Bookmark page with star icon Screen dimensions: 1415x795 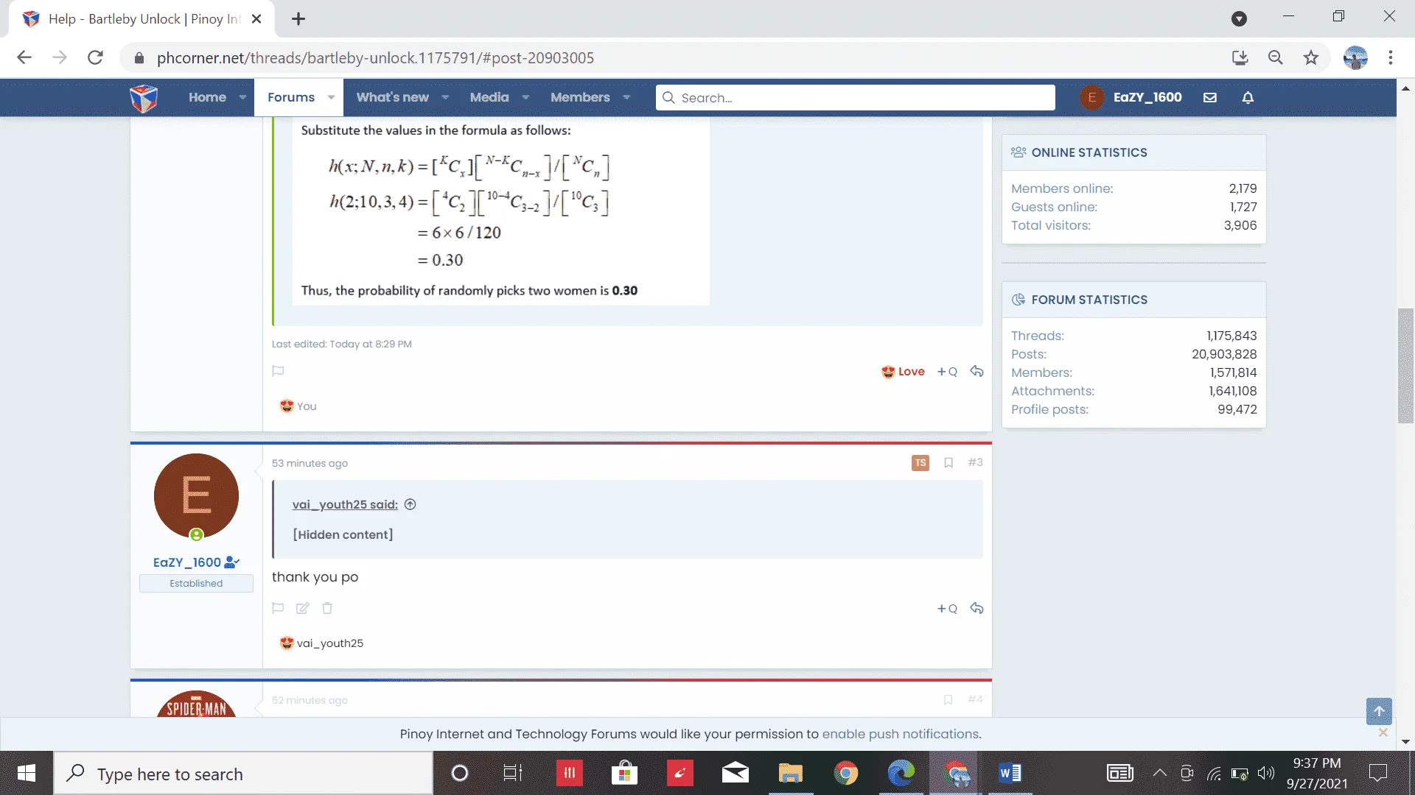1311,57
